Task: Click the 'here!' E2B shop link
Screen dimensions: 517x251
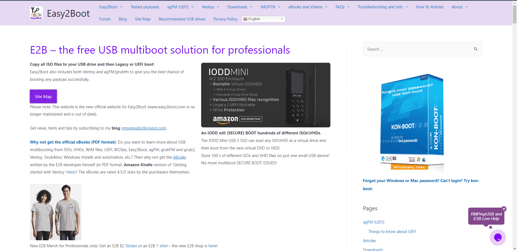Action: 213,246
